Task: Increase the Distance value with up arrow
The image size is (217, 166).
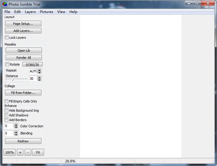Action: point(39,78)
